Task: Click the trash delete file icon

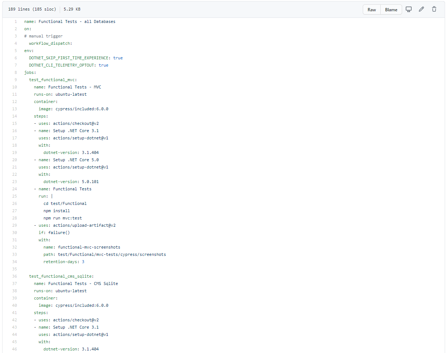Action: click(434, 9)
